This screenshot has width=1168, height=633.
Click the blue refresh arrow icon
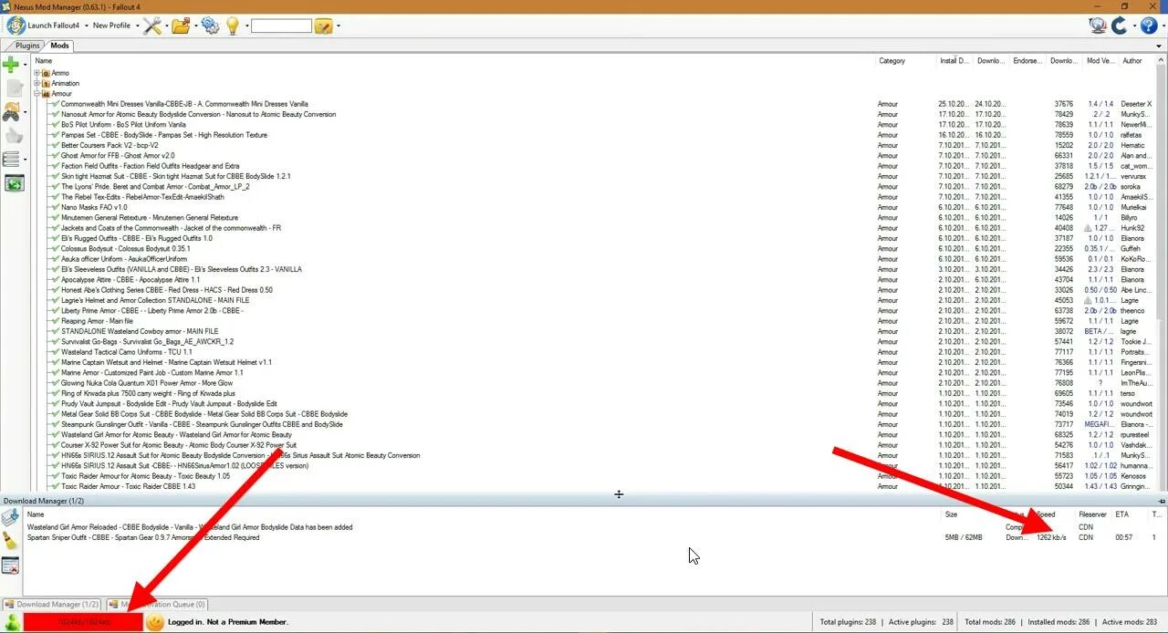[1120, 26]
